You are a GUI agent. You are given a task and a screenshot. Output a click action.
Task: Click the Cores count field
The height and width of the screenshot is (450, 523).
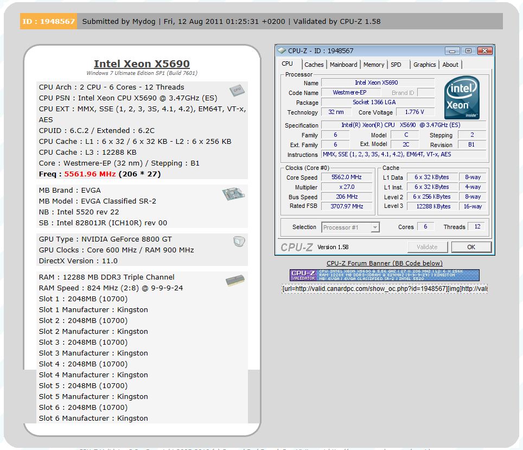click(425, 227)
